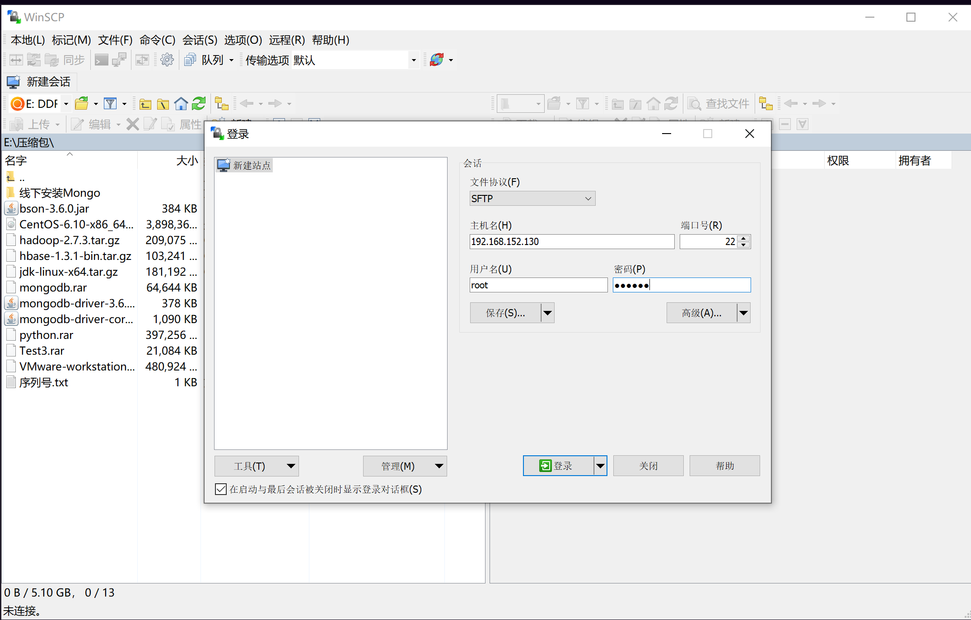This screenshot has height=620, width=971.
Task: Sort local files by 大小 column header
Action: pyautogui.click(x=169, y=161)
